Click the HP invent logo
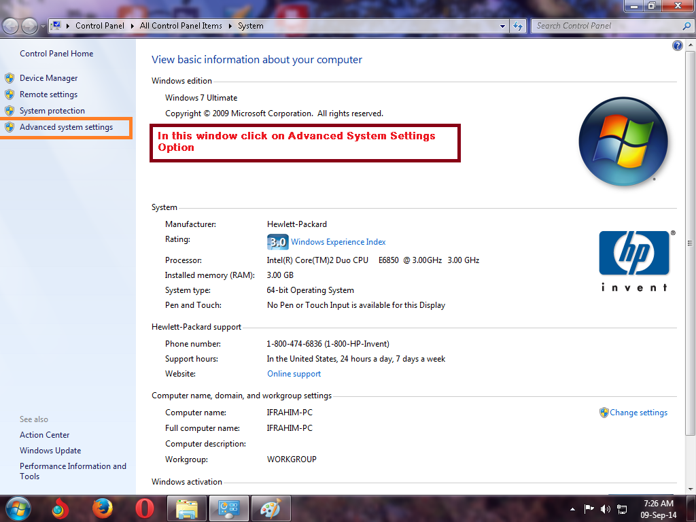 point(635,261)
